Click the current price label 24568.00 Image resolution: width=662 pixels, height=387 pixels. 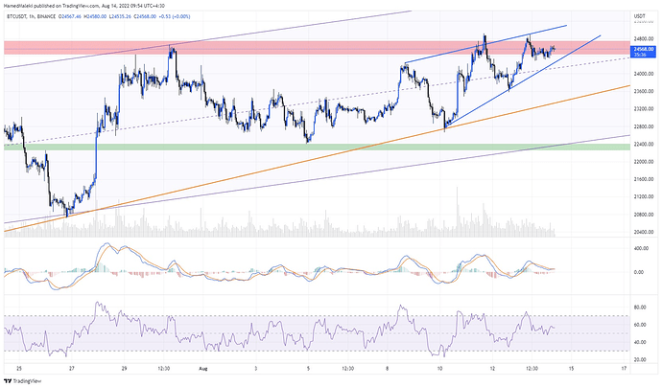(x=640, y=52)
